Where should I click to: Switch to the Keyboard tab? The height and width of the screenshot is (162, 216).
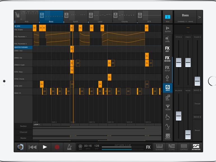coord(159,147)
